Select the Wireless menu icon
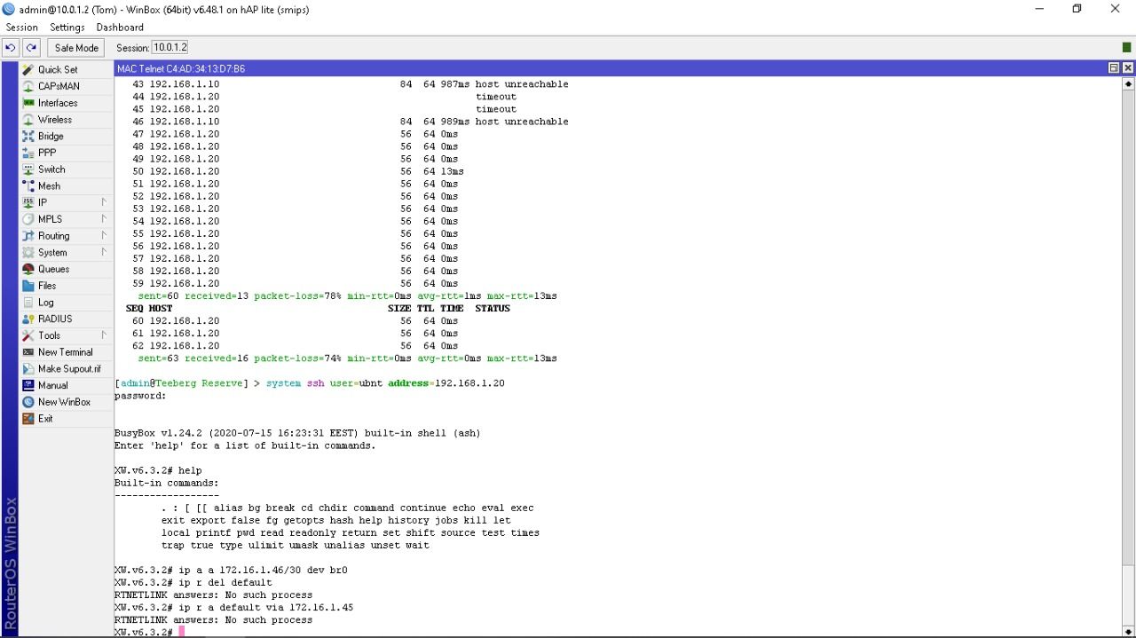1136x638 pixels. coord(28,120)
